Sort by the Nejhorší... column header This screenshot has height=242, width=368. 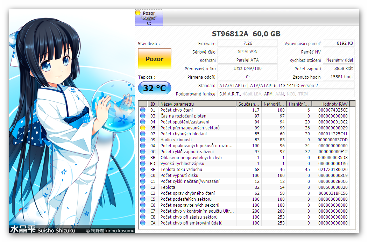coord(274,104)
